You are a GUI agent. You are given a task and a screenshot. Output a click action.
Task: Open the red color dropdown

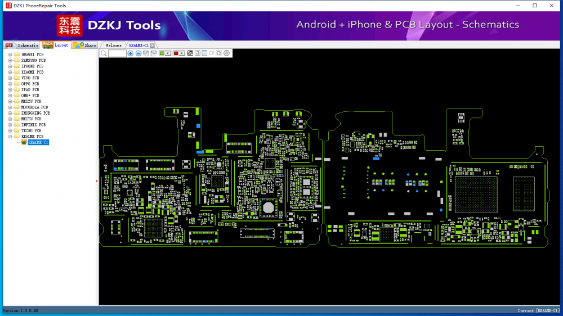coord(182,53)
